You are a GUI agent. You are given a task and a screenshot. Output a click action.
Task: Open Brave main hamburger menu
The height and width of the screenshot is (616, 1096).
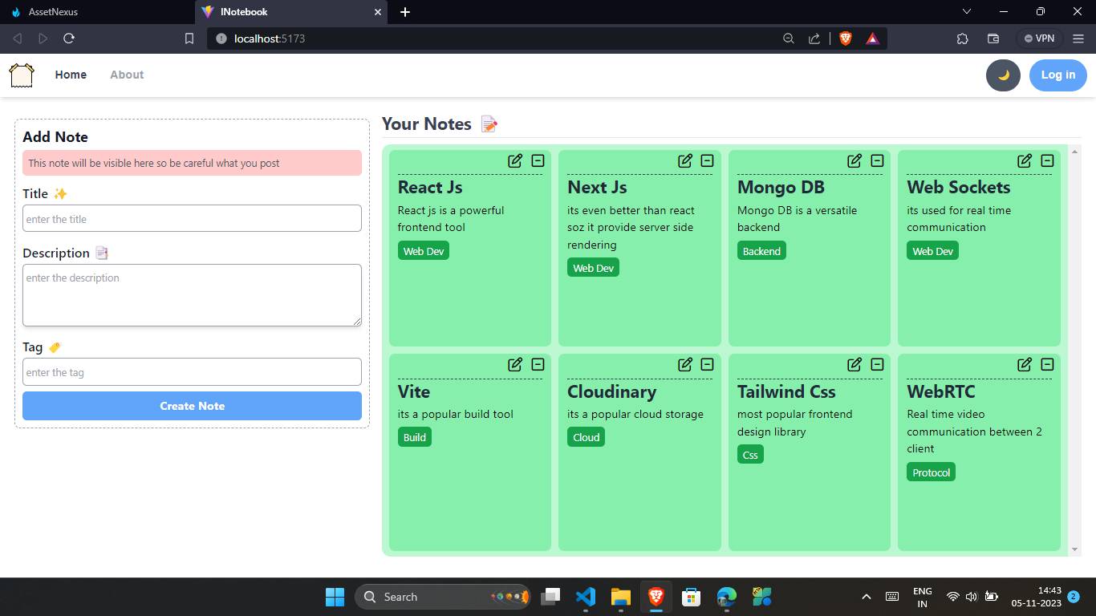(1078, 38)
